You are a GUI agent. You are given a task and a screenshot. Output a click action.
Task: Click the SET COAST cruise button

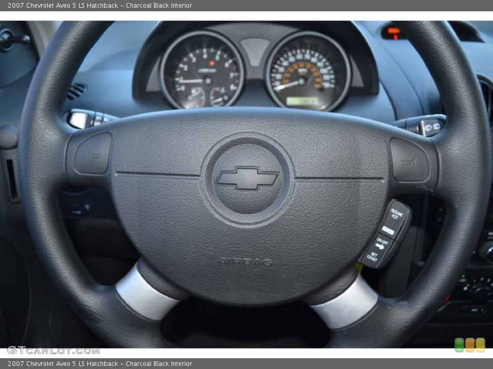pyautogui.click(x=372, y=257)
